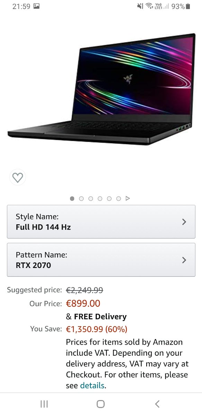Select the second image indicator dot
Screen dimensions: 202x416
(81, 199)
